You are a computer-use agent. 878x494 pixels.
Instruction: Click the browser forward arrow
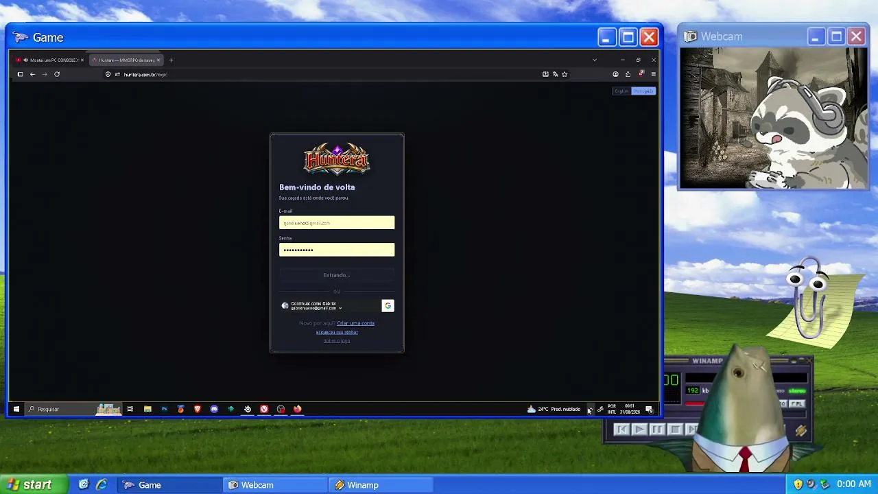coord(45,74)
